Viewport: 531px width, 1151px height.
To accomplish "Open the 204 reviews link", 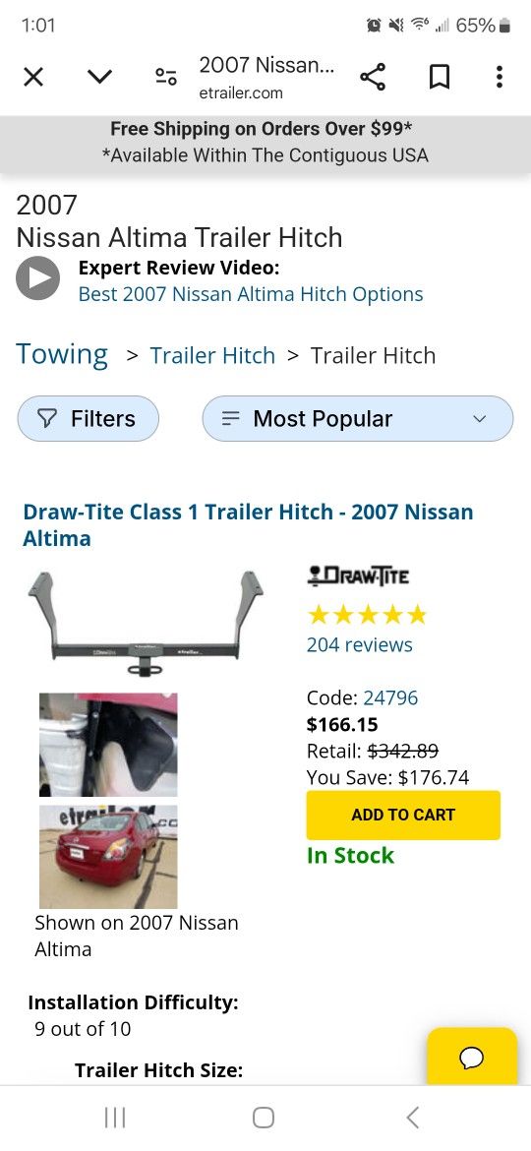I will (359, 644).
